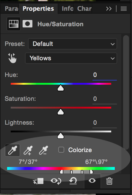Reset adjustment to defaults
The width and height of the screenshot is (132, 195).
73,181
